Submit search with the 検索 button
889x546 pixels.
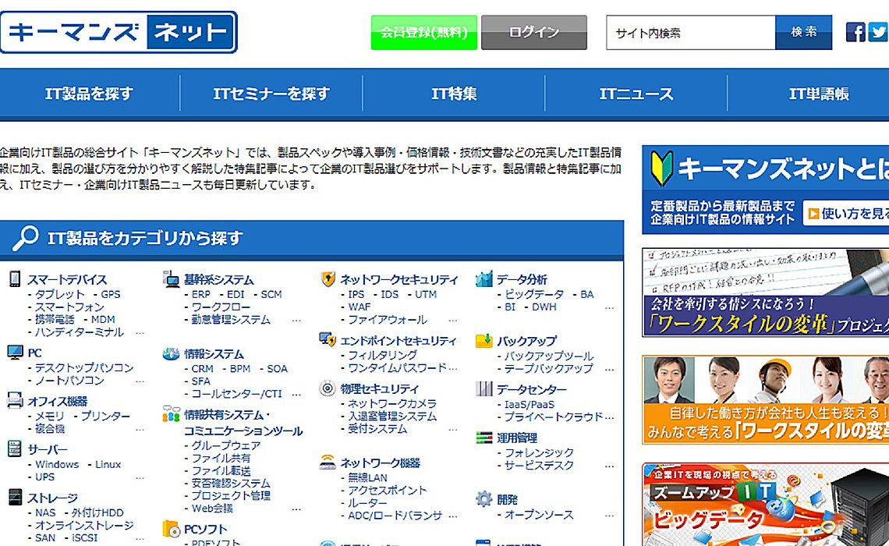pyautogui.click(x=803, y=33)
